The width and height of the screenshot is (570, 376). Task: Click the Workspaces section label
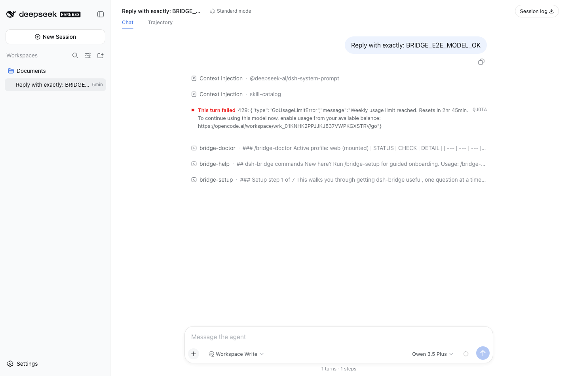(x=22, y=55)
